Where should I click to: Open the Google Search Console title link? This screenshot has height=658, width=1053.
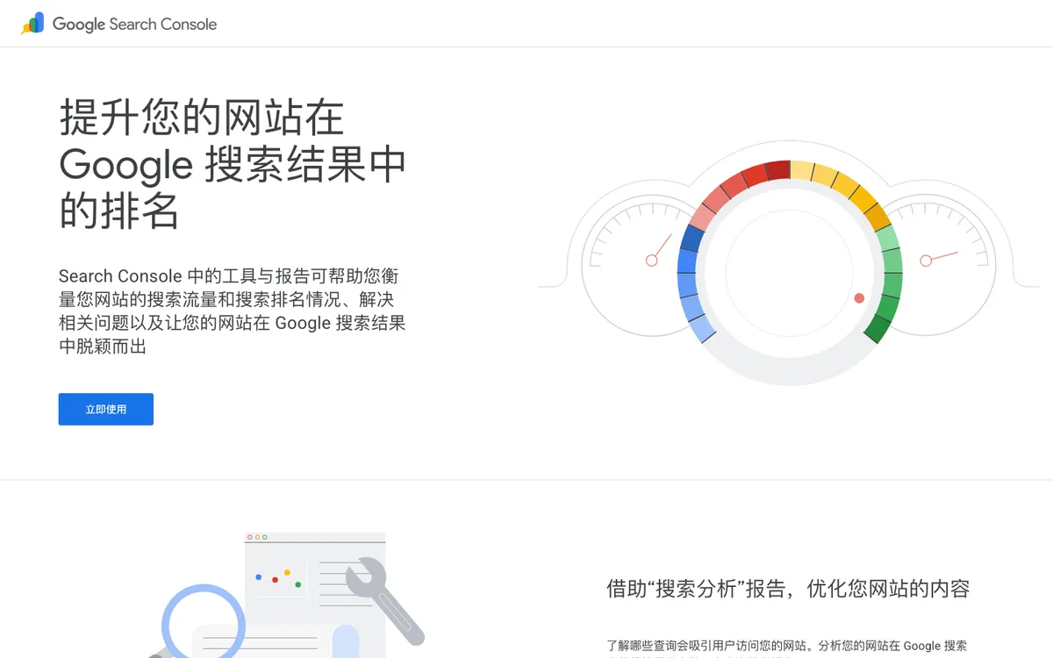(134, 25)
